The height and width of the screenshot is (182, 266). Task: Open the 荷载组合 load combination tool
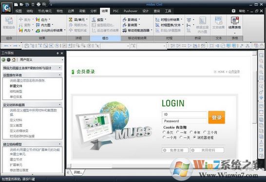click(9, 23)
